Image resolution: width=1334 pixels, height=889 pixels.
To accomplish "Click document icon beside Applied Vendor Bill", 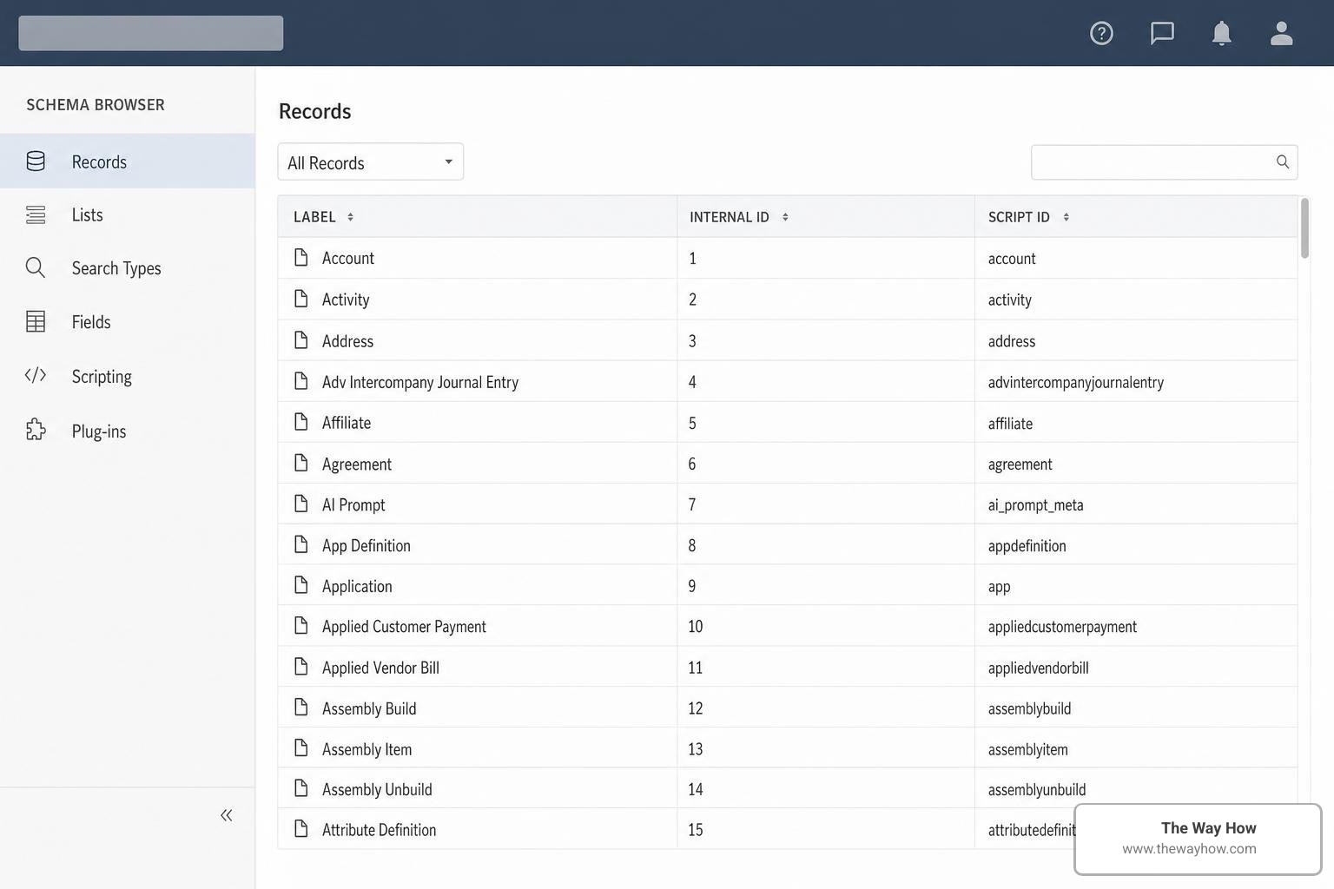I will 301,667.
